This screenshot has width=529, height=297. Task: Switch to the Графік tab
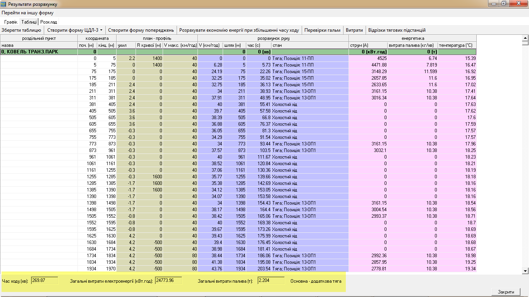tap(11, 22)
